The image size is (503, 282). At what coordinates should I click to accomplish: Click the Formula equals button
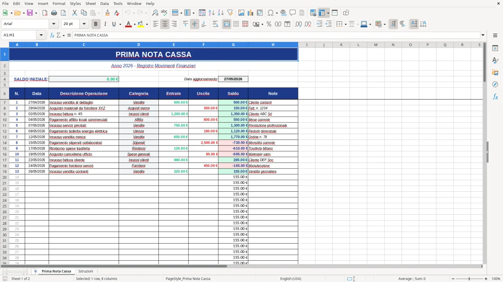pos(69,36)
